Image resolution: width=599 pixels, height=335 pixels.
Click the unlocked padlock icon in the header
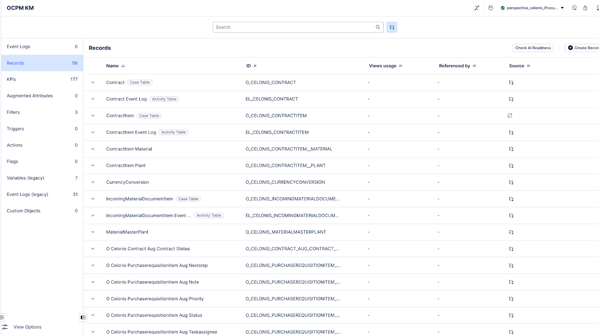coord(585,8)
